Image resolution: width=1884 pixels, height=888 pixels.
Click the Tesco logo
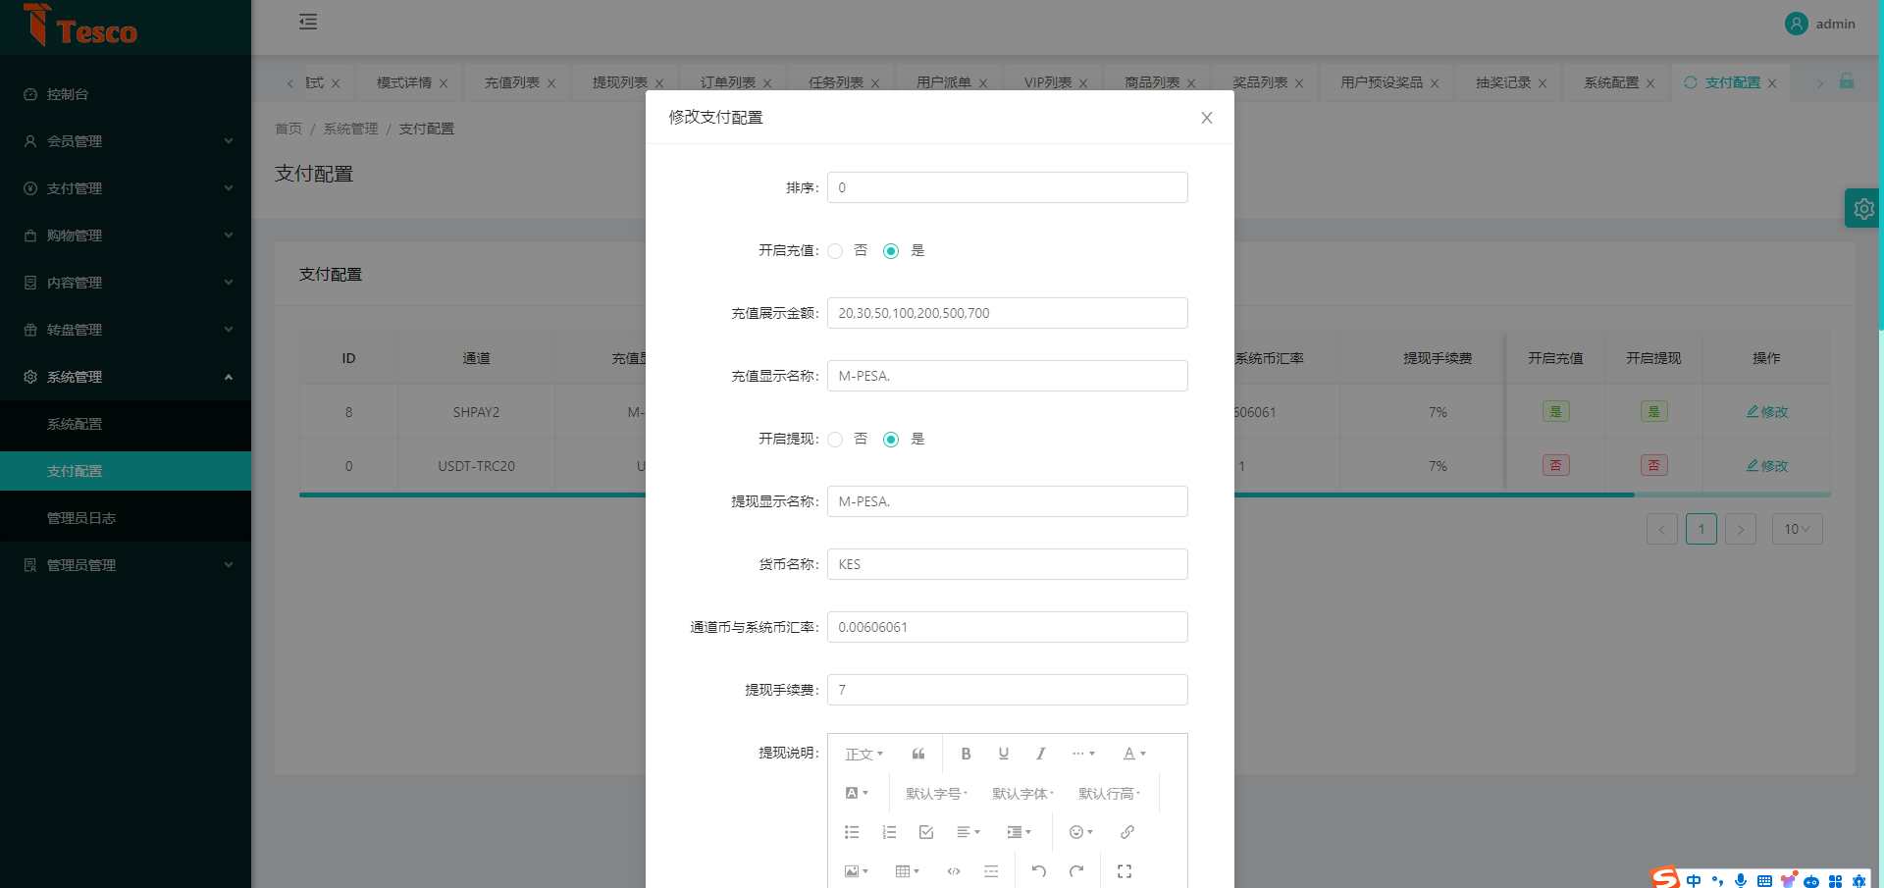click(x=80, y=26)
